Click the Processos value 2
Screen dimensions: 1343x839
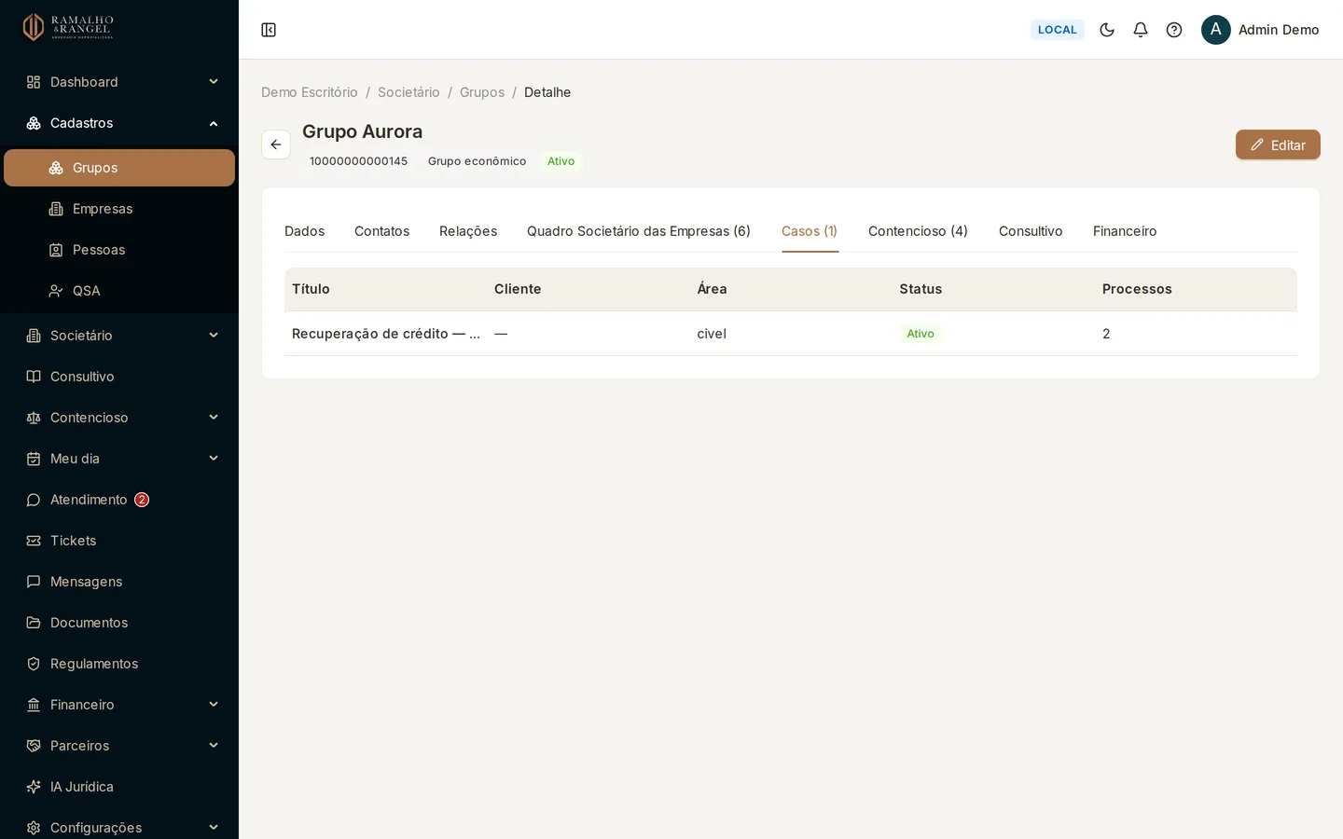(1106, 334)
